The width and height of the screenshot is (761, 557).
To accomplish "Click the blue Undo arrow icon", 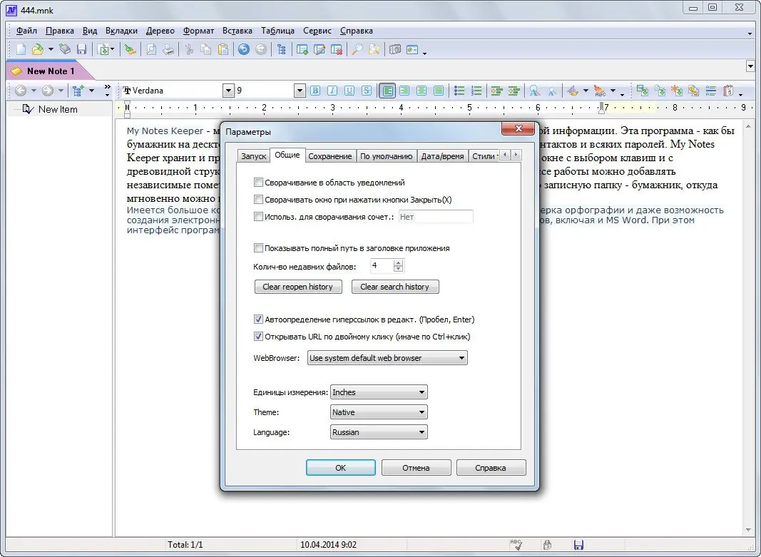I will tap(244, 49).
